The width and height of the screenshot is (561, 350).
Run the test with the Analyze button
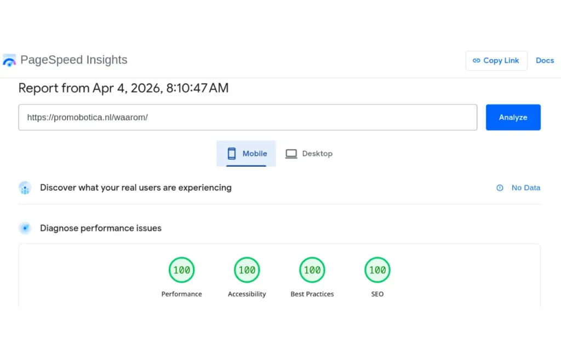(513, 118)
